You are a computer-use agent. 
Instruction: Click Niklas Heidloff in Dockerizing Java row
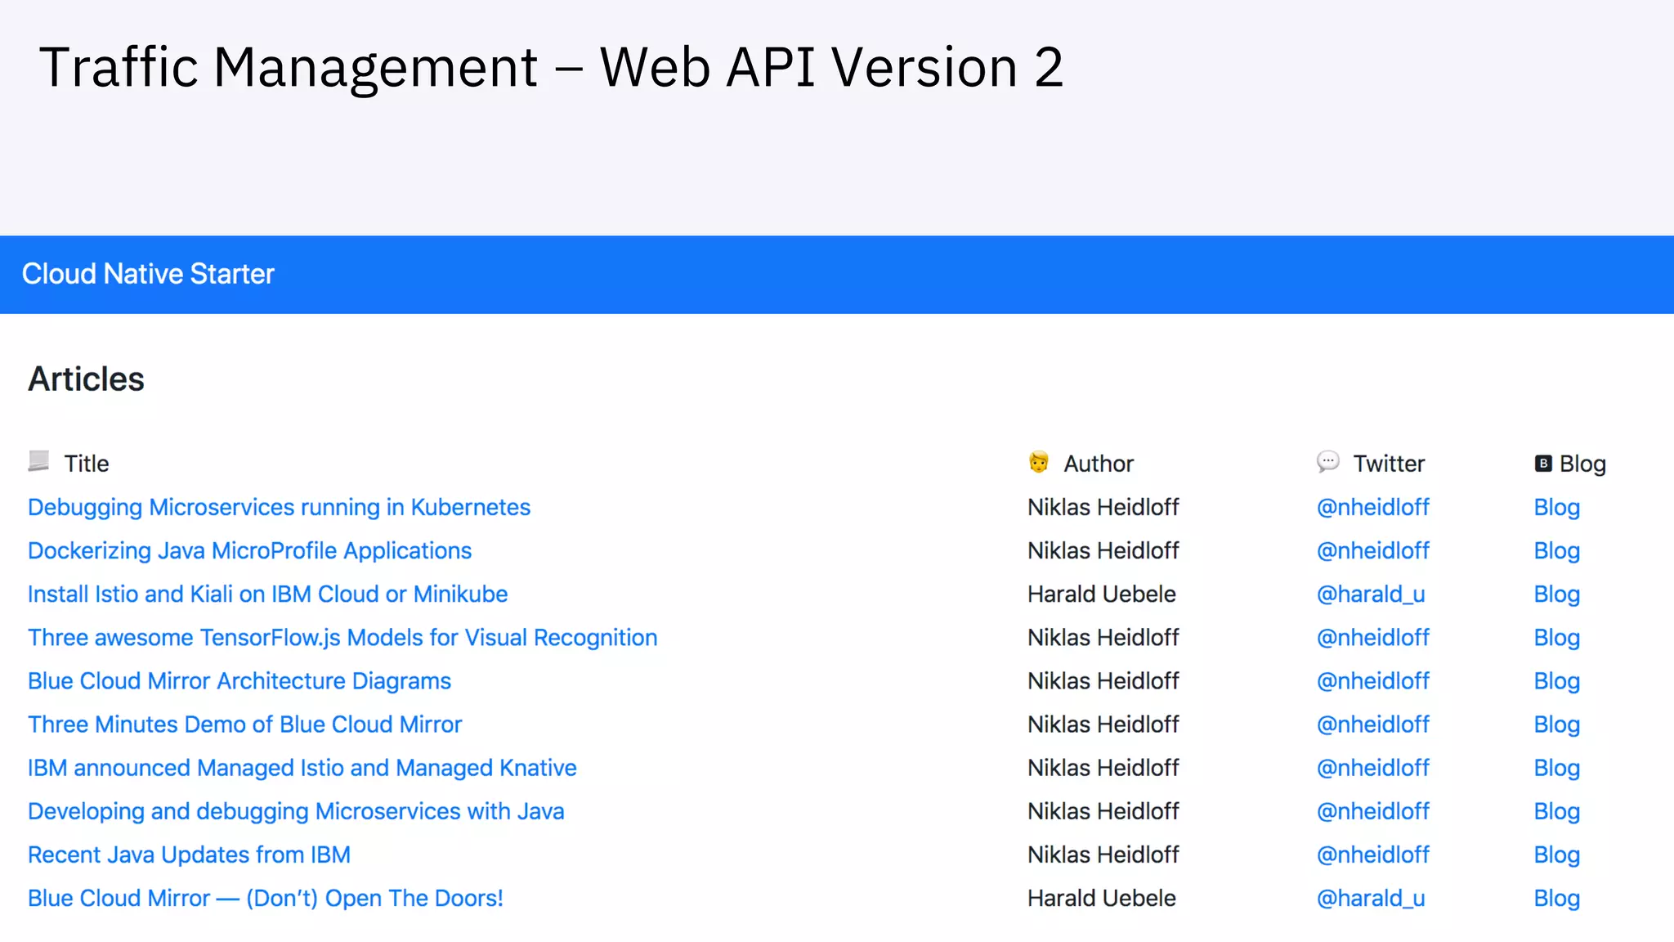point(1103,550)
